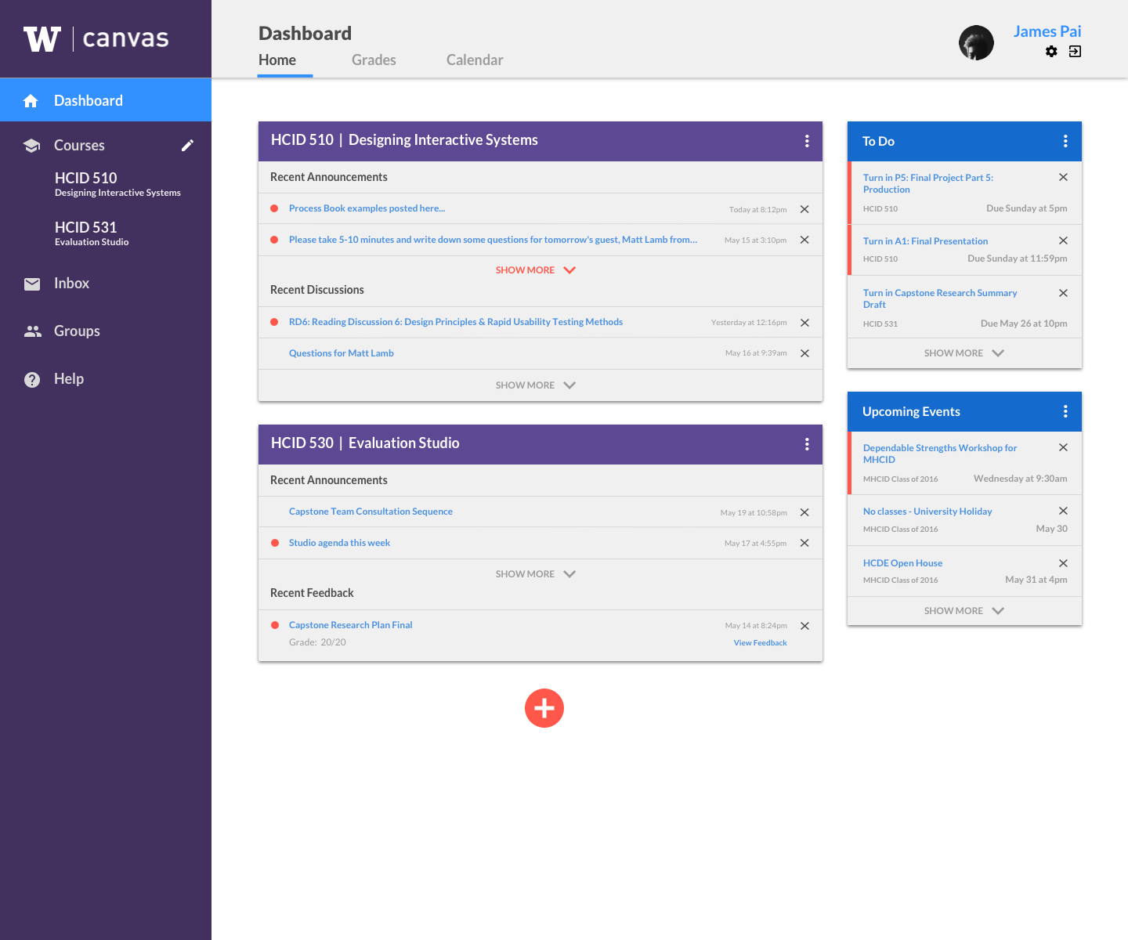
Task: Switch to the Grades tab
Action: [x=374, y=60]
